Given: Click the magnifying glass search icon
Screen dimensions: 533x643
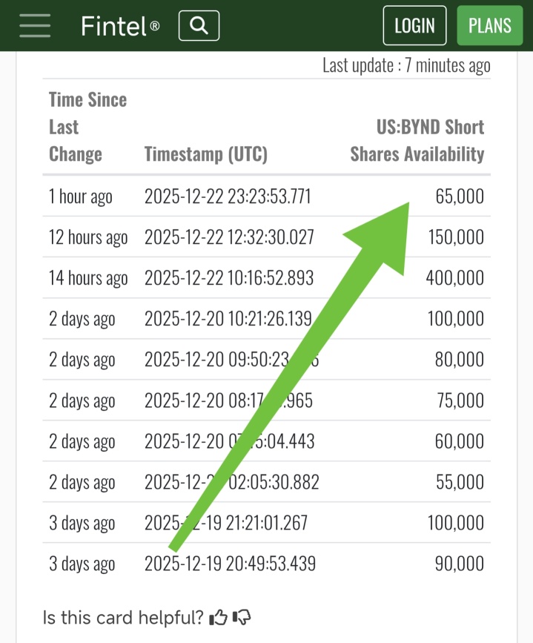Looking at the screenshot, I should click(x=199, y=25).
